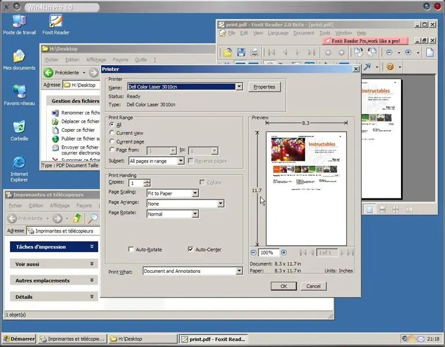This screenshot has height=347, width=445.
Task: Click up-folder icon in Imprimantes window
Action: click(78, 218)
